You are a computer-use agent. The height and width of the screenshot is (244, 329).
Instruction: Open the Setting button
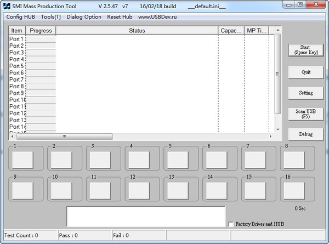click(305, 93)
